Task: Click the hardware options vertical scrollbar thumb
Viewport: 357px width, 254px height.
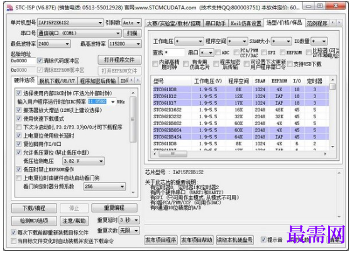Action: [133, 119]
